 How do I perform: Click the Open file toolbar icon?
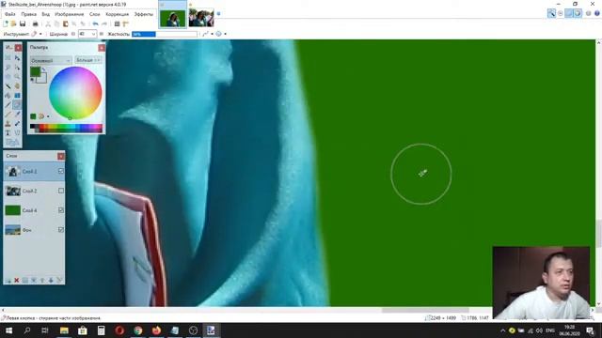click(13, 23)
